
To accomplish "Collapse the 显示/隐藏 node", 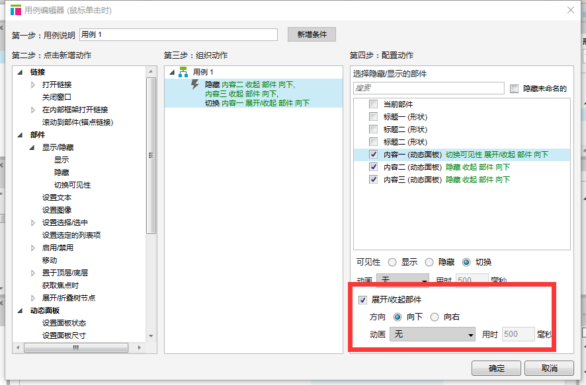I will pyautogui.click(x=32, y=147).
